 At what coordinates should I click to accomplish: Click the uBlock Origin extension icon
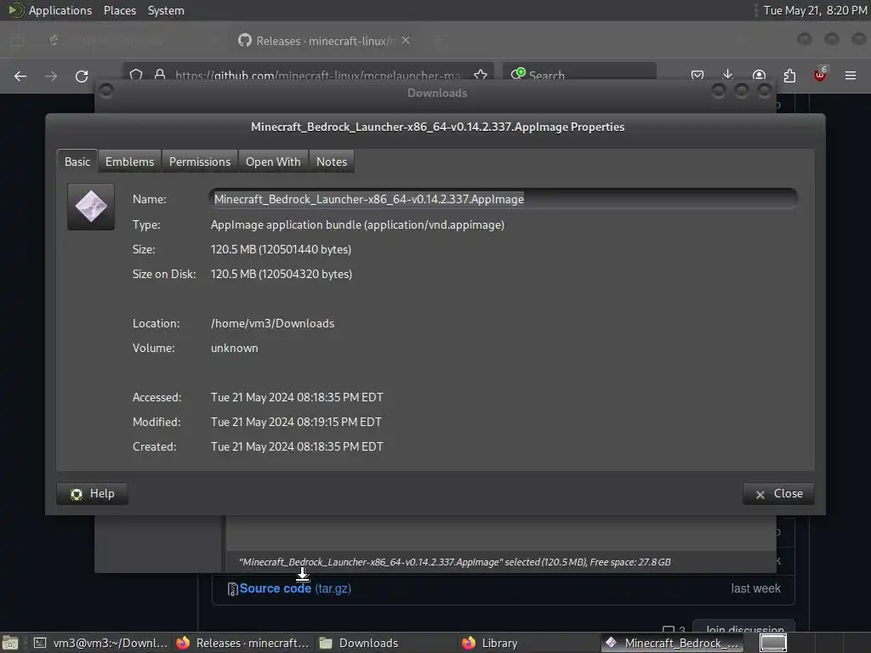point(820,75)
